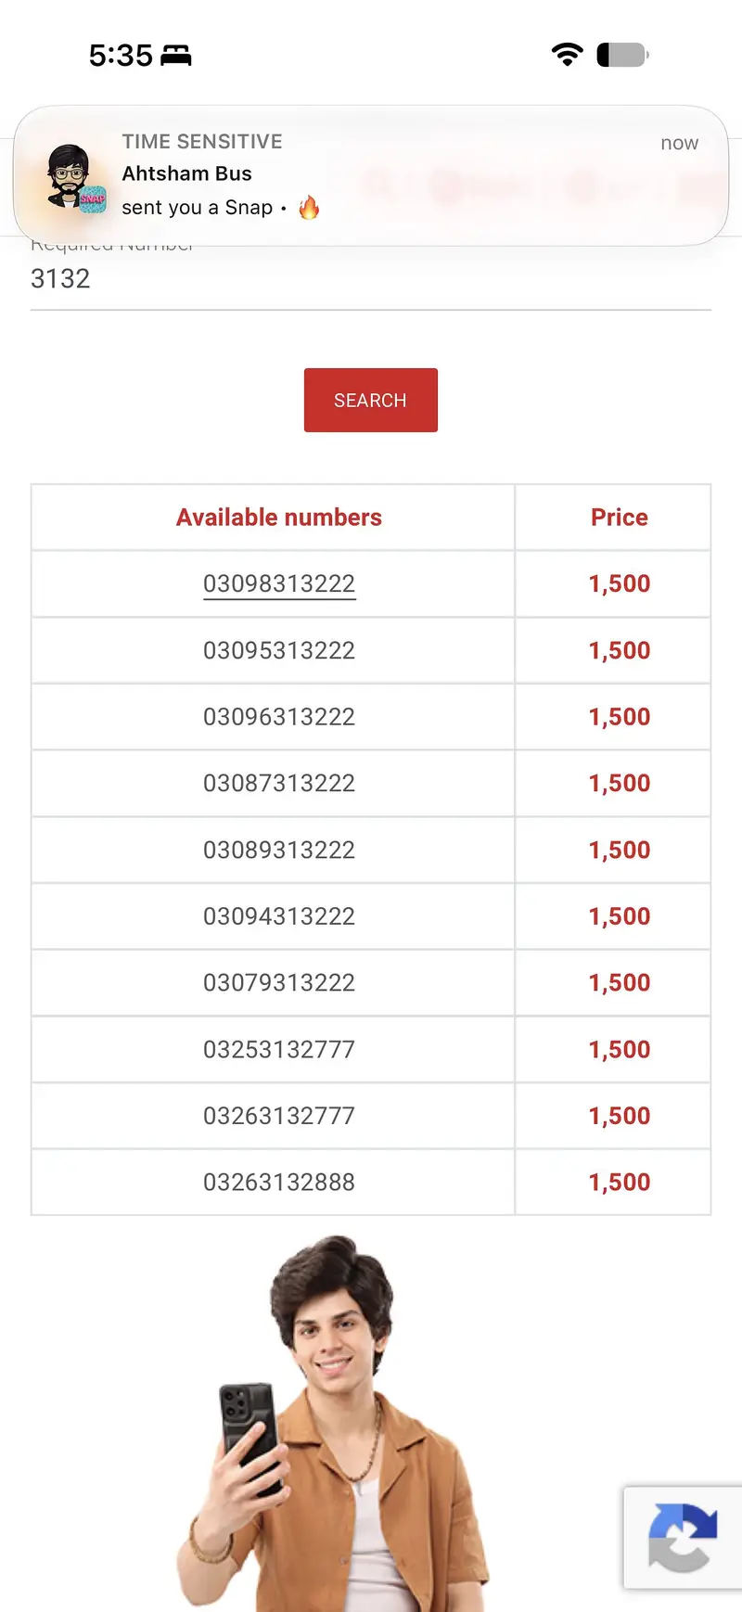The image size is (742, 1612).
Task: Tap the image of man holding phone
Action: click(x=334, y=1424)
